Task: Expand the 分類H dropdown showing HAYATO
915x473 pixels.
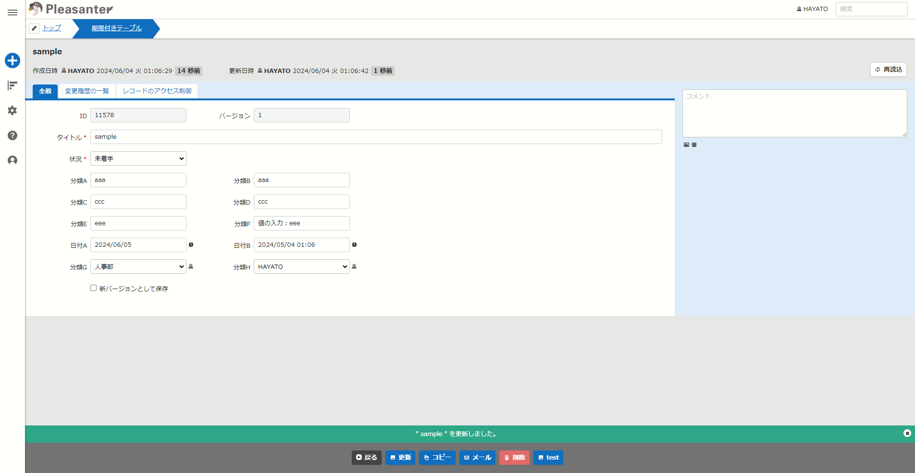Action: (302, 267)
